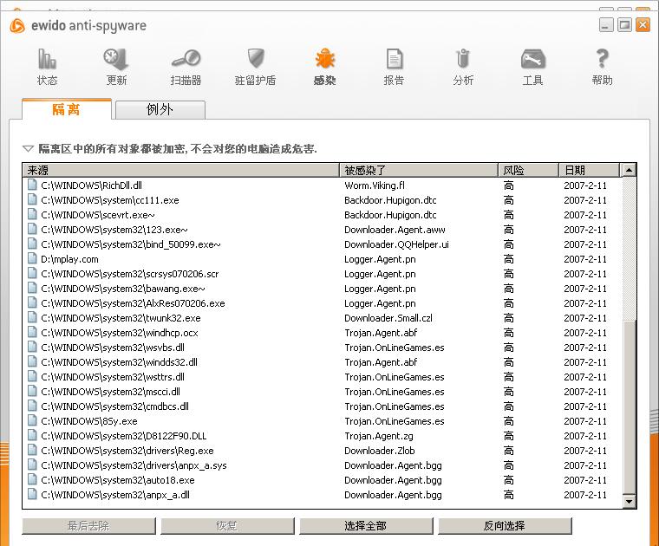Select file icon of wsvbs.dll row
This screenshot has width=659, height=546.
(x=32, y=347)
